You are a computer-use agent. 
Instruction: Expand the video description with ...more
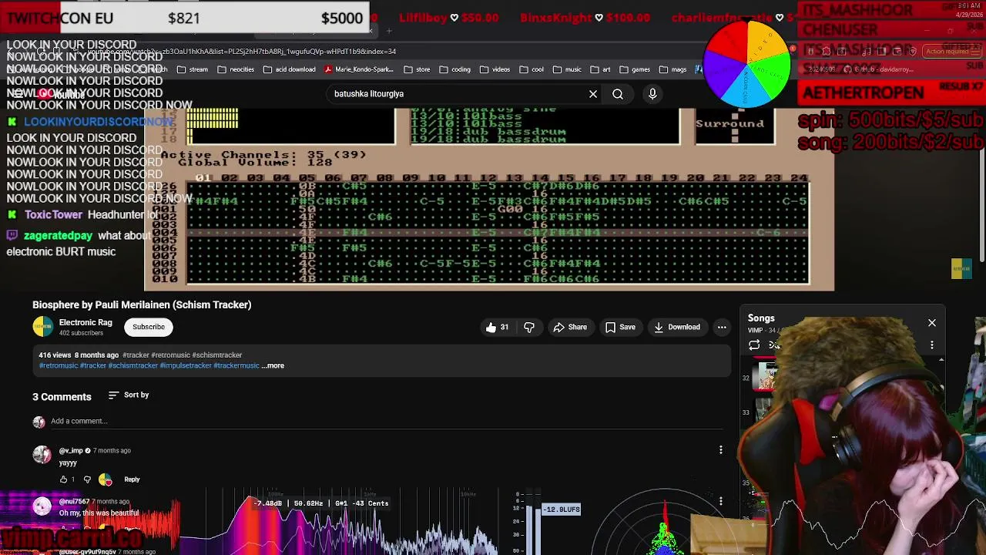(273, 365)
